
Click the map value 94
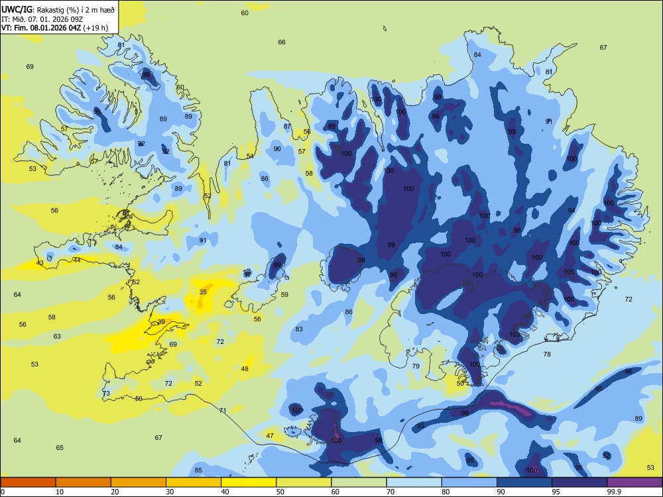(572, 211)
